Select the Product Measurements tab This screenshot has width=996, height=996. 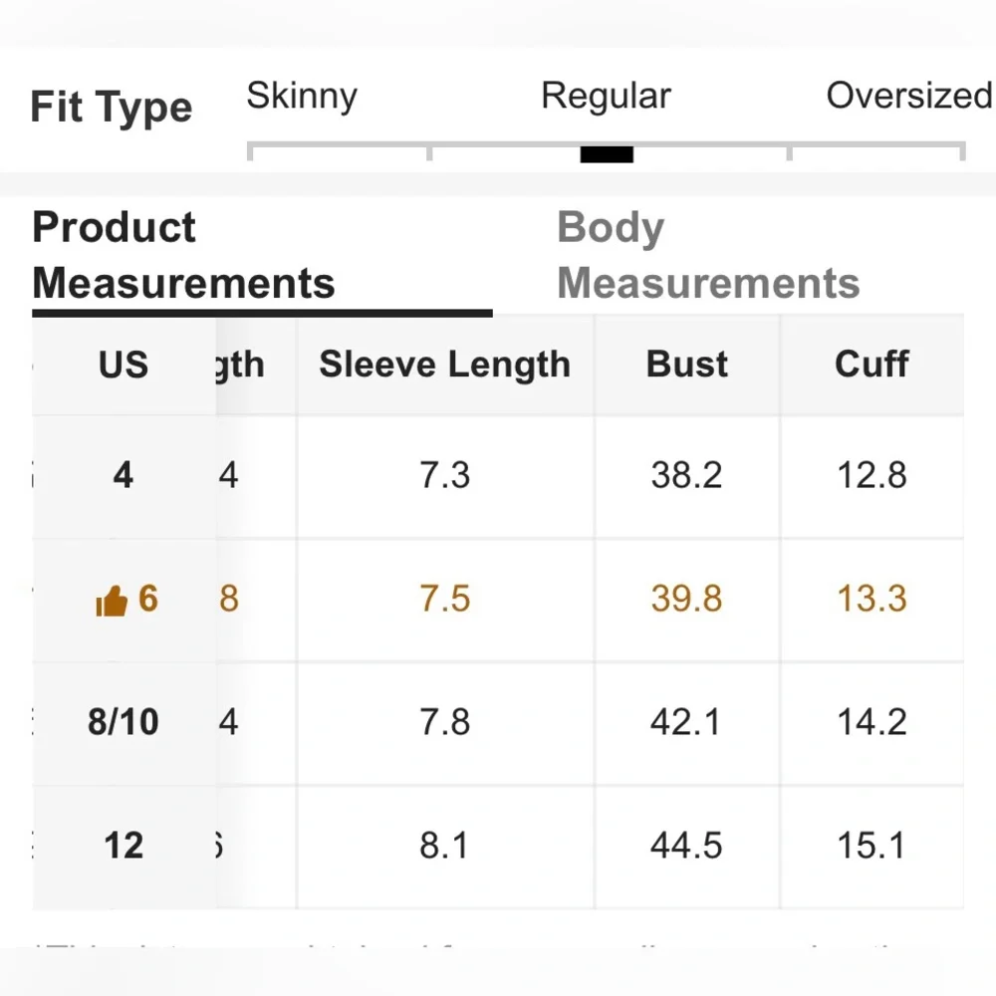183,254
